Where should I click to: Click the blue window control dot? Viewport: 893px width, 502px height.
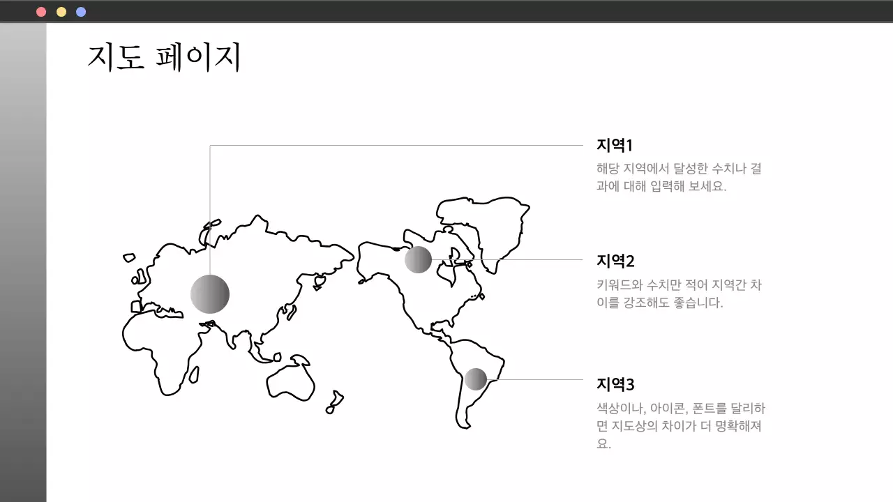(x=80, y=11)
